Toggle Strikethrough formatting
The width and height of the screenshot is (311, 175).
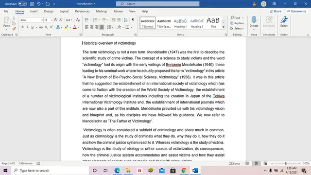(x=41, y=27)
